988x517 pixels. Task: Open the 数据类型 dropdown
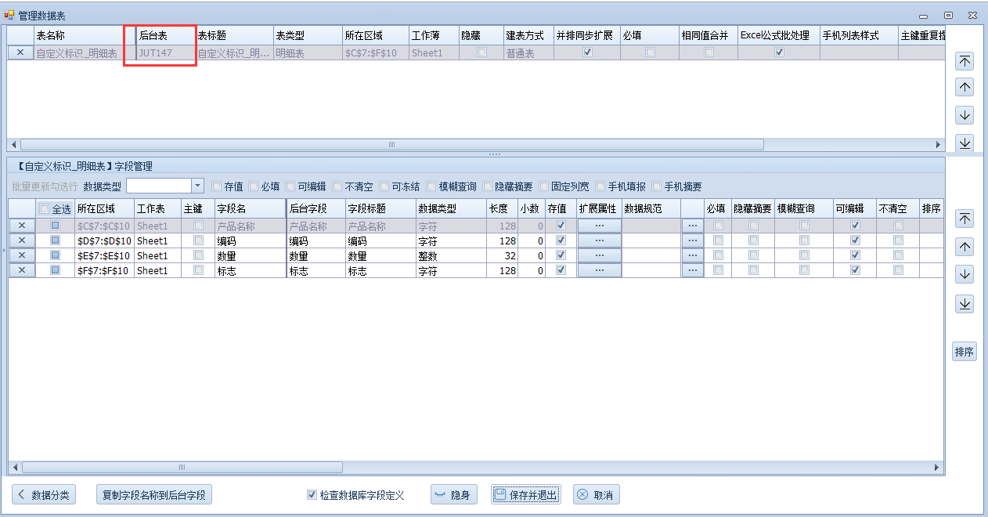197,186
